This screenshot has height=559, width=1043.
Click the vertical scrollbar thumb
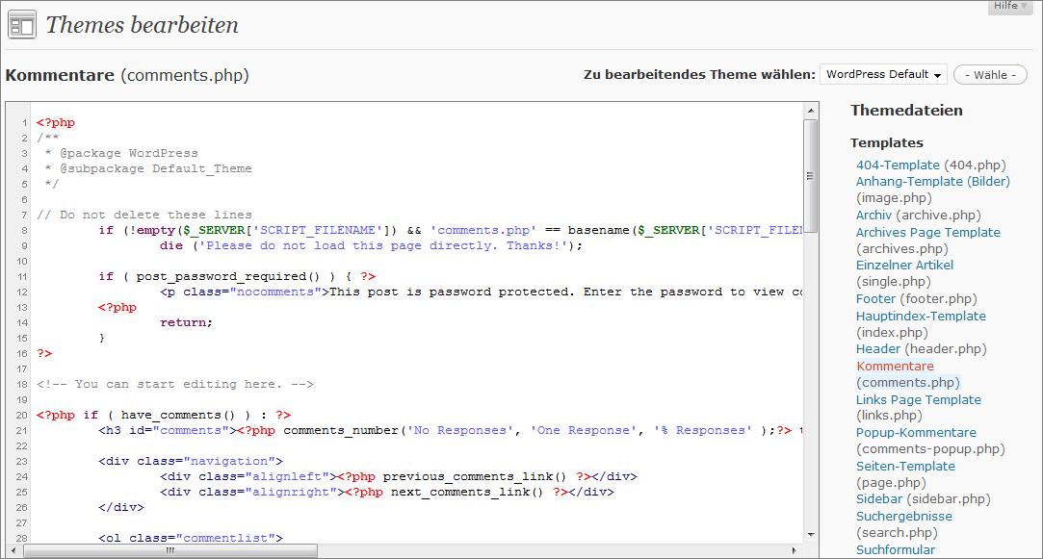point(810,175)
